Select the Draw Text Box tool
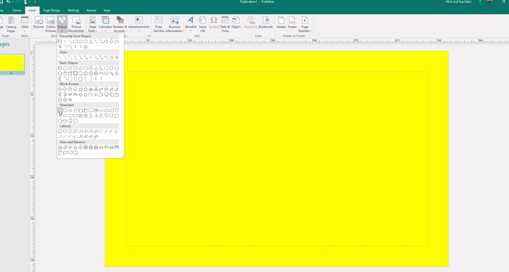This screenshot has height=272, width=509. 158,24
